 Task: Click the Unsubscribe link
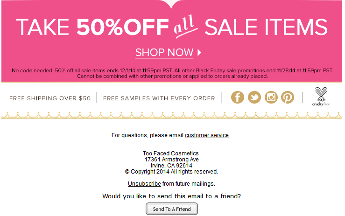pos(144,184)
